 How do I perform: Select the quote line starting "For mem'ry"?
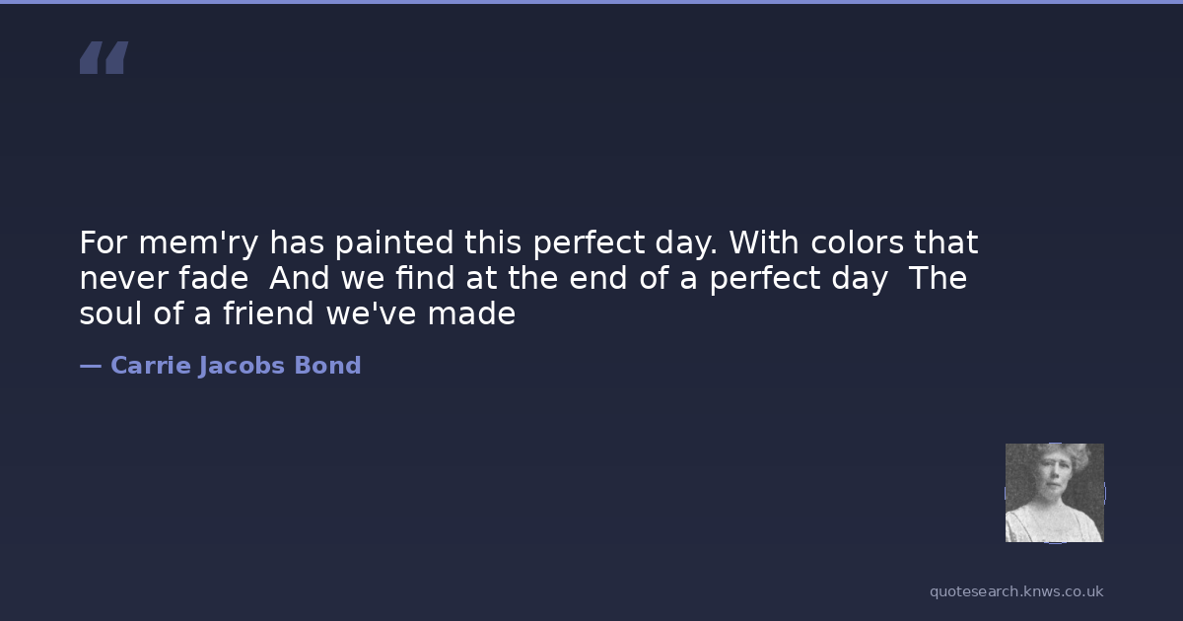[x=528, y=242]
